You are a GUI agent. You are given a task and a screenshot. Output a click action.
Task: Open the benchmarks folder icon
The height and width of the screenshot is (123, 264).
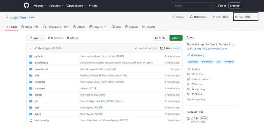(31, 63)
